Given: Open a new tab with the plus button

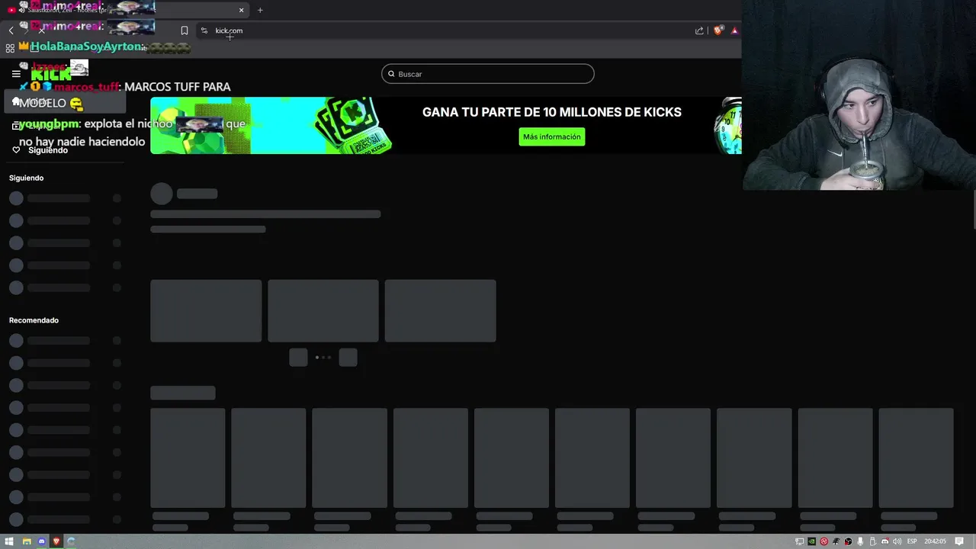Looking at the screenshot, I should [x=260, y=10].
